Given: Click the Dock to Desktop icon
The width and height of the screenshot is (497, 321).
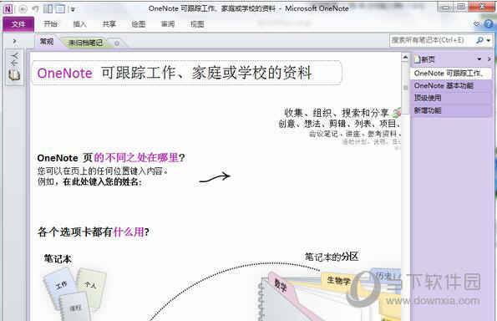Looking at the screenshot, I should click(48, 9).
